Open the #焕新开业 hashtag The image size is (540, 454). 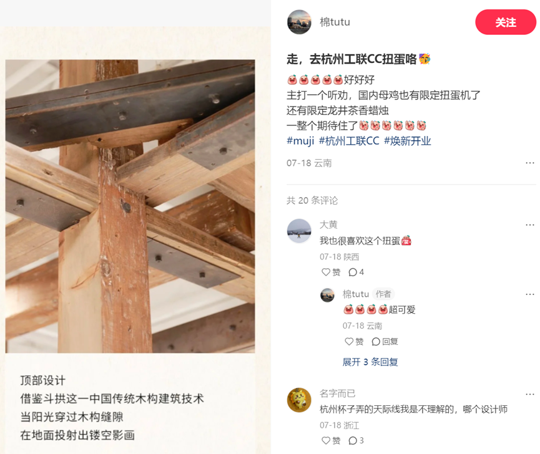(x=408, y=141)
